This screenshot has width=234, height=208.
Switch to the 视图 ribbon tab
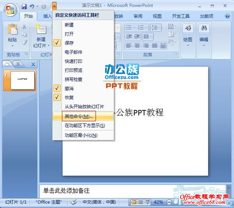click(x=157, y=16)
